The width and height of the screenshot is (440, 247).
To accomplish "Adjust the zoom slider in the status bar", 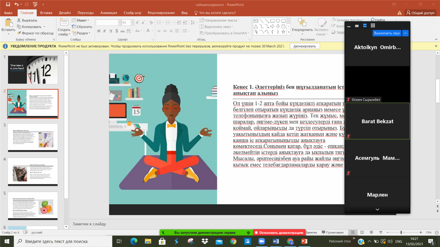I will click(401, 232).
